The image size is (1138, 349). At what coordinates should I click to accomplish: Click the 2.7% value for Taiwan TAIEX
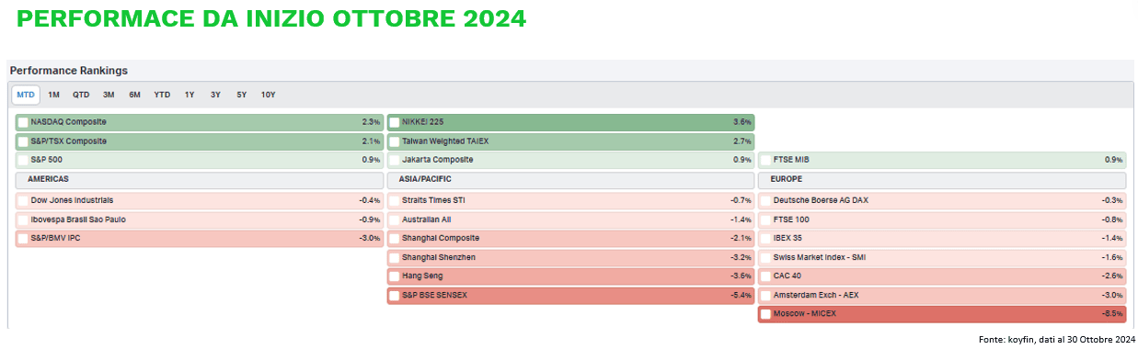tap(741, 141)
